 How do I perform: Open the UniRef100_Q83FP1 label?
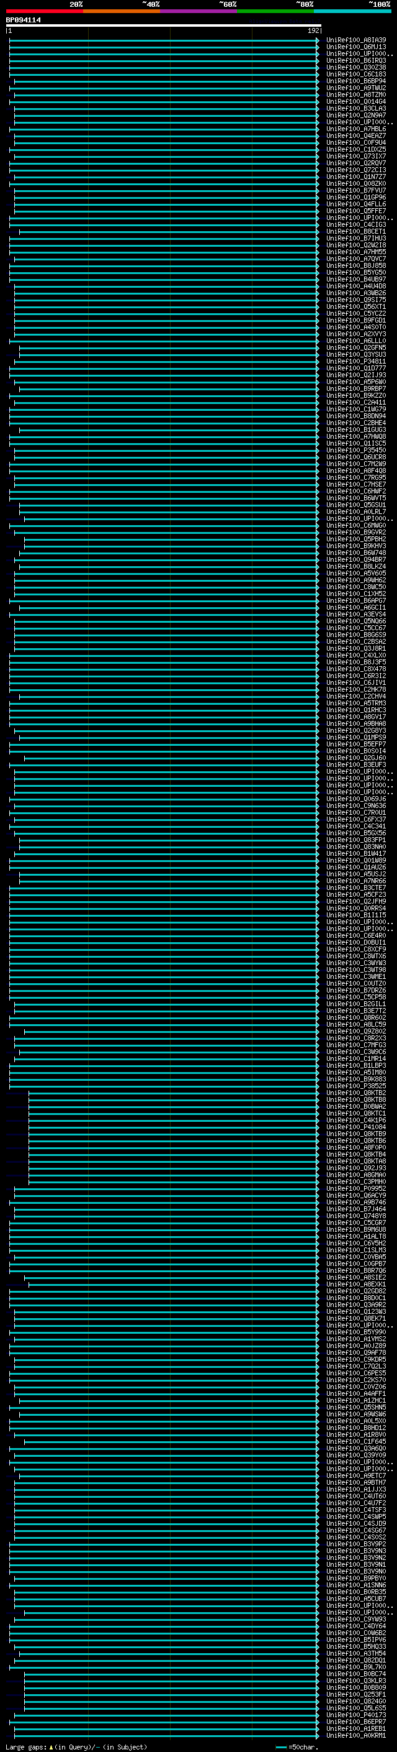(355, 840)
